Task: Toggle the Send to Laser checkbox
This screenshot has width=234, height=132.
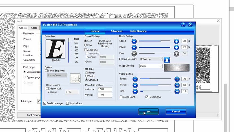Action: point(67,103)
